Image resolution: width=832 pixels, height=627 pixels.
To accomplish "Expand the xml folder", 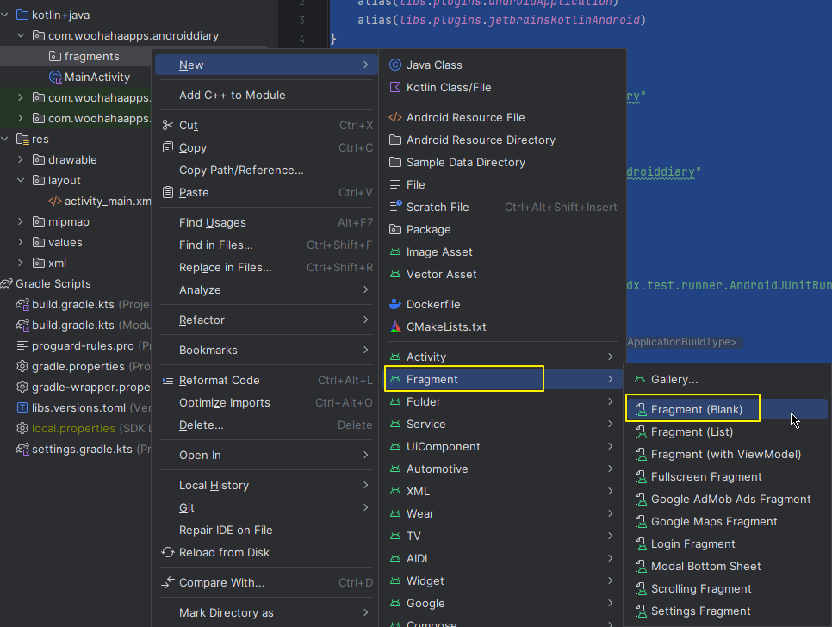I will pos(21,263).
